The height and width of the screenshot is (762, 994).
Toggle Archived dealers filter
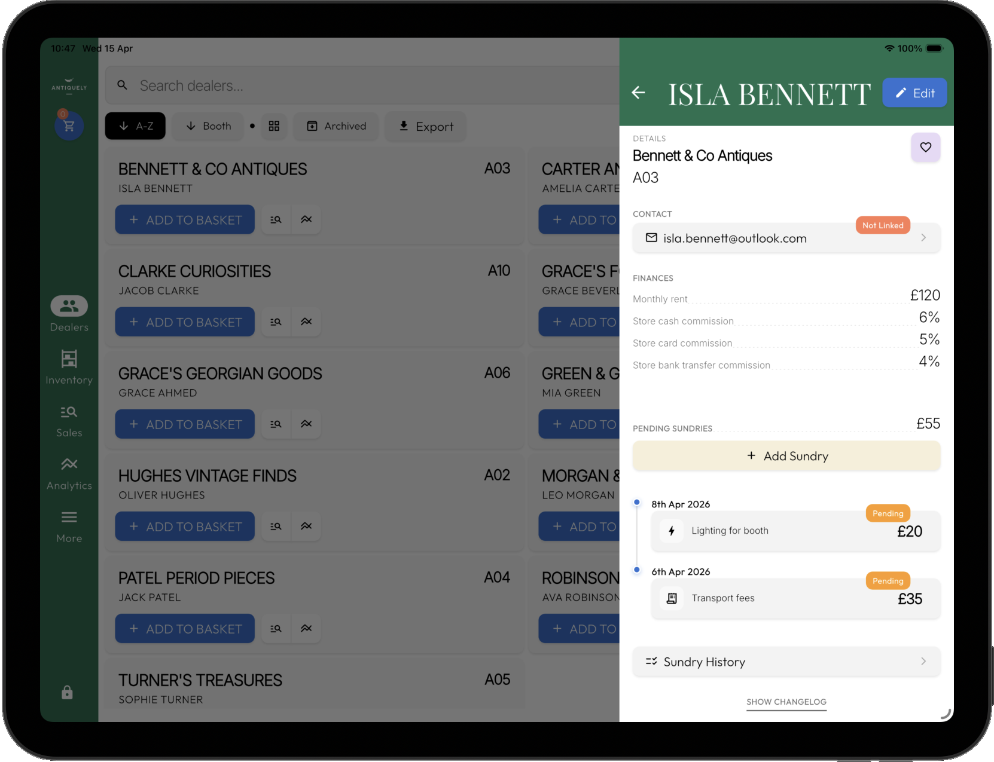pyautogui.click(x=336, y=126)
